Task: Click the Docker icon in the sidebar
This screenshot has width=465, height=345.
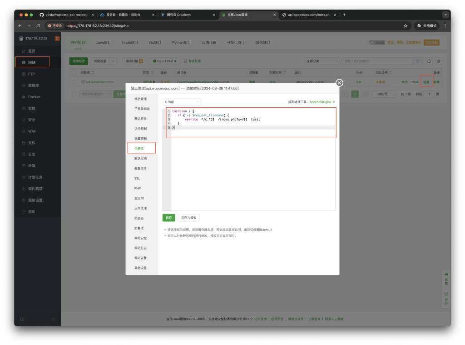Action: pyautogui.click(x=24, y=97)
